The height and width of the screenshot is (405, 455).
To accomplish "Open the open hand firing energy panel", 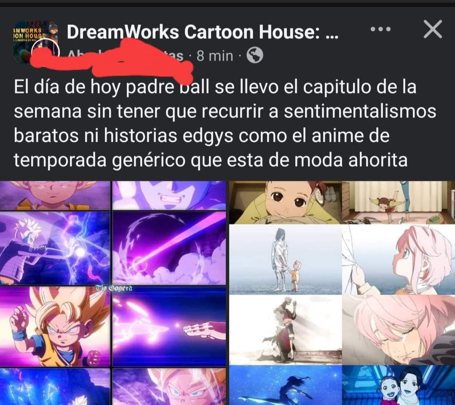I will (169, 326).
